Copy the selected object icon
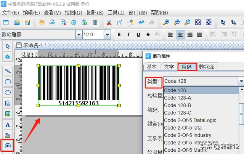The width and height of the screenshot is (244, 154). 120,22
